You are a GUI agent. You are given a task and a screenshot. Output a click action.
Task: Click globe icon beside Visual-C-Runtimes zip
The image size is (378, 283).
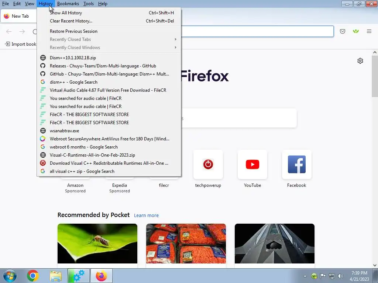coord(43,155)
